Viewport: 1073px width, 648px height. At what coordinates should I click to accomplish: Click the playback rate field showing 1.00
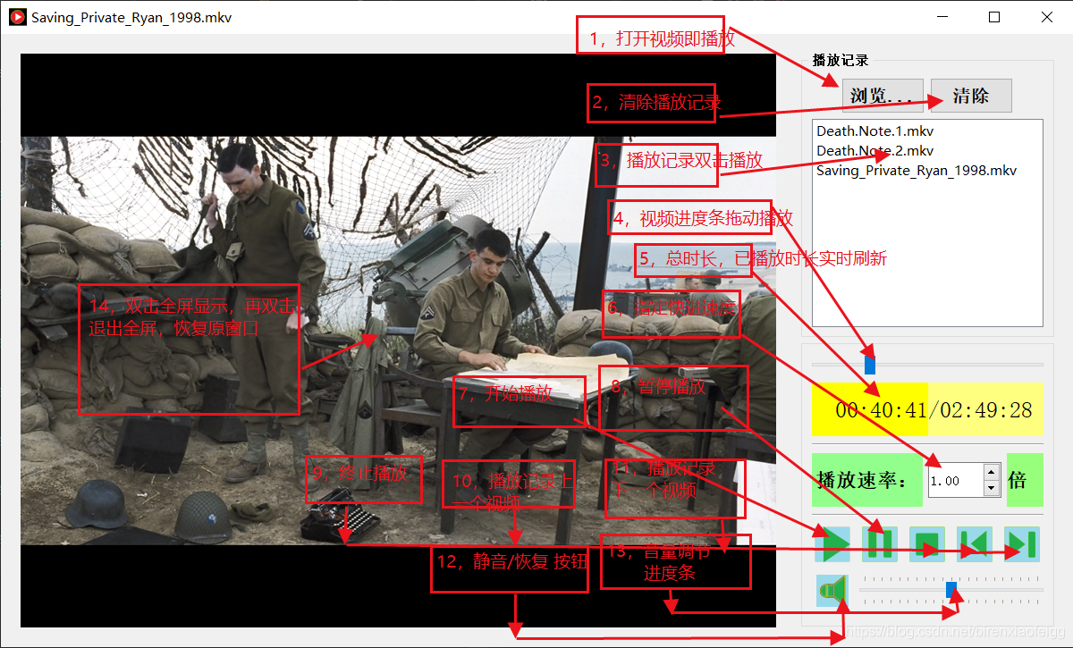[955, 481]
